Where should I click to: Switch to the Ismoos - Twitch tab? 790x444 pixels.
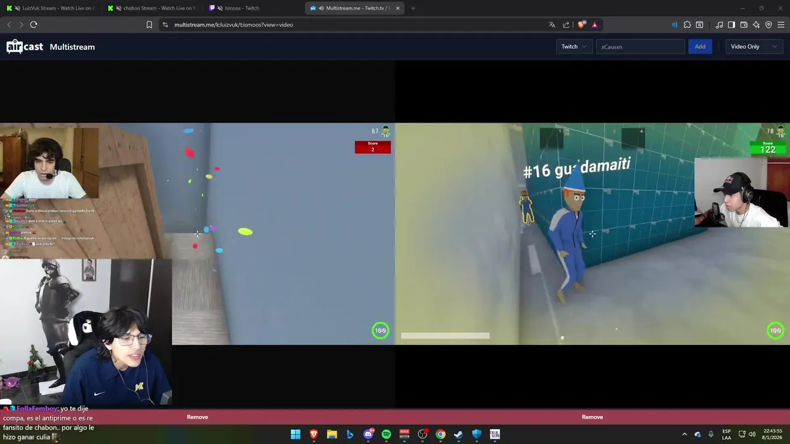tap(253, 8)
